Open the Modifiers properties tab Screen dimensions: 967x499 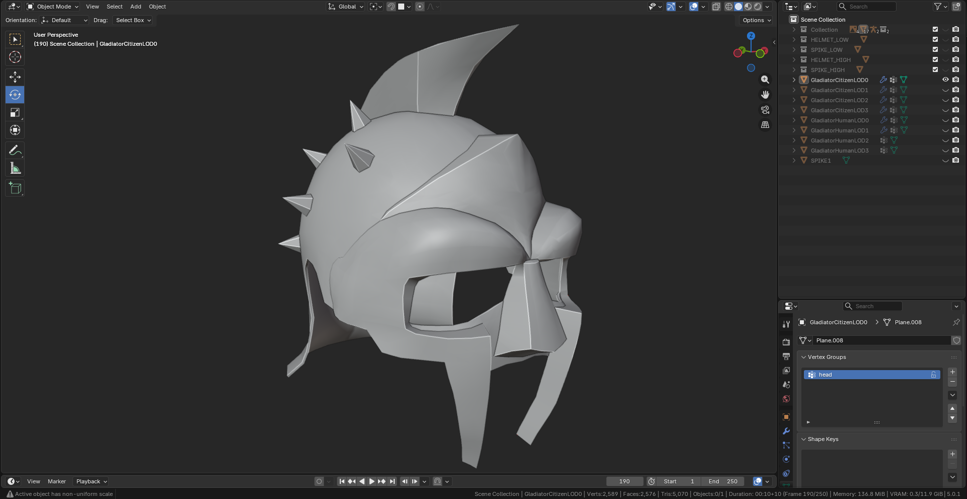[786, 431]
